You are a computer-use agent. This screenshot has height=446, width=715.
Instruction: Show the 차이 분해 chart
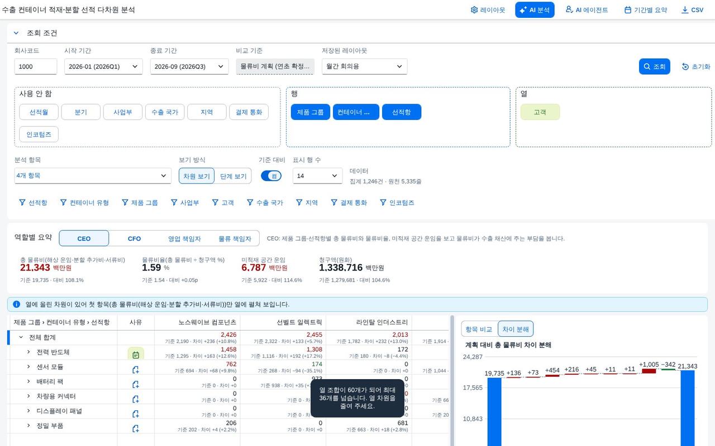click(x=516, y=329)
